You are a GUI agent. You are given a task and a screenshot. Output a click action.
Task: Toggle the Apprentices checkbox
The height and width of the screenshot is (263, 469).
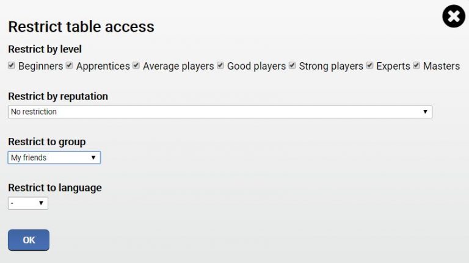[x=70, y=65]
